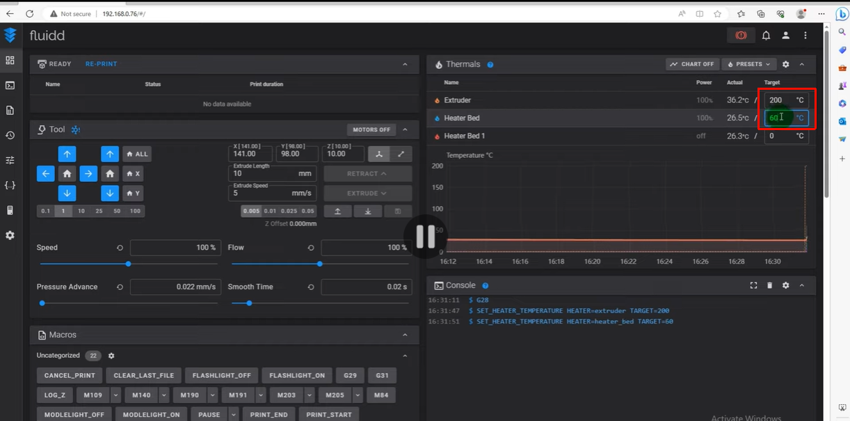Reset Speed to default value
This screenshot has width=850, height=421.
click(x=120, y=248)
